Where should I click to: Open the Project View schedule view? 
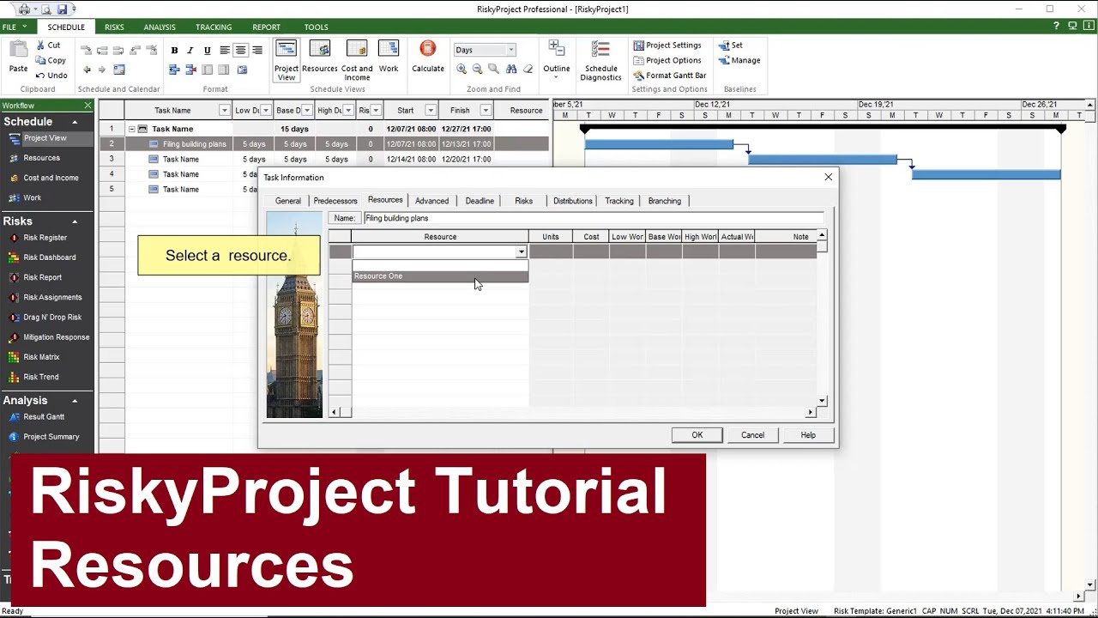click(x=287, y=60)
